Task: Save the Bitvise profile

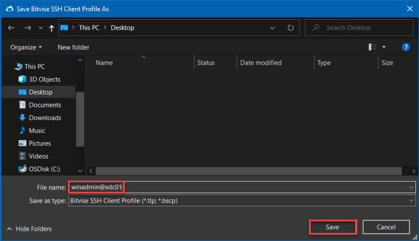Action: pyautogui.click(x=333, y=227)
